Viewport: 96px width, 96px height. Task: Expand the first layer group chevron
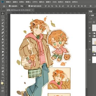pyautogui.click(x=92, y=33)
